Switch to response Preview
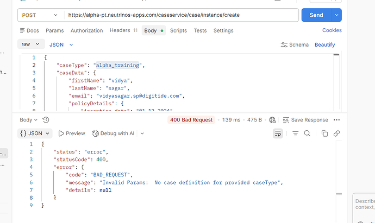This screenshot has width=375, height=223. [x=72, y=133]
